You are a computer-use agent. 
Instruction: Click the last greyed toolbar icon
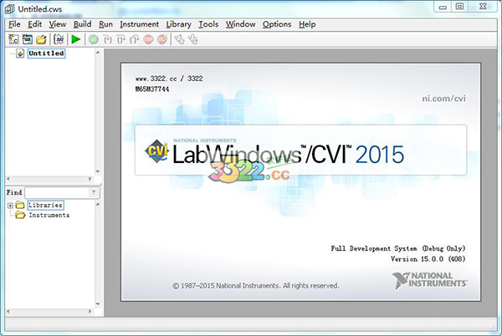(x=192, y=39)
